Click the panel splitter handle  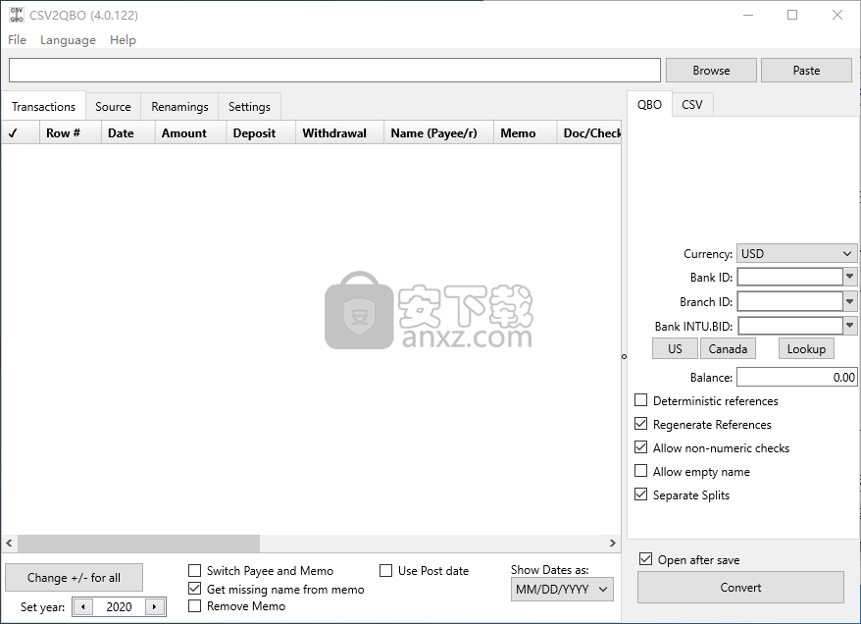pyautogui.click(x=624, y=356)
